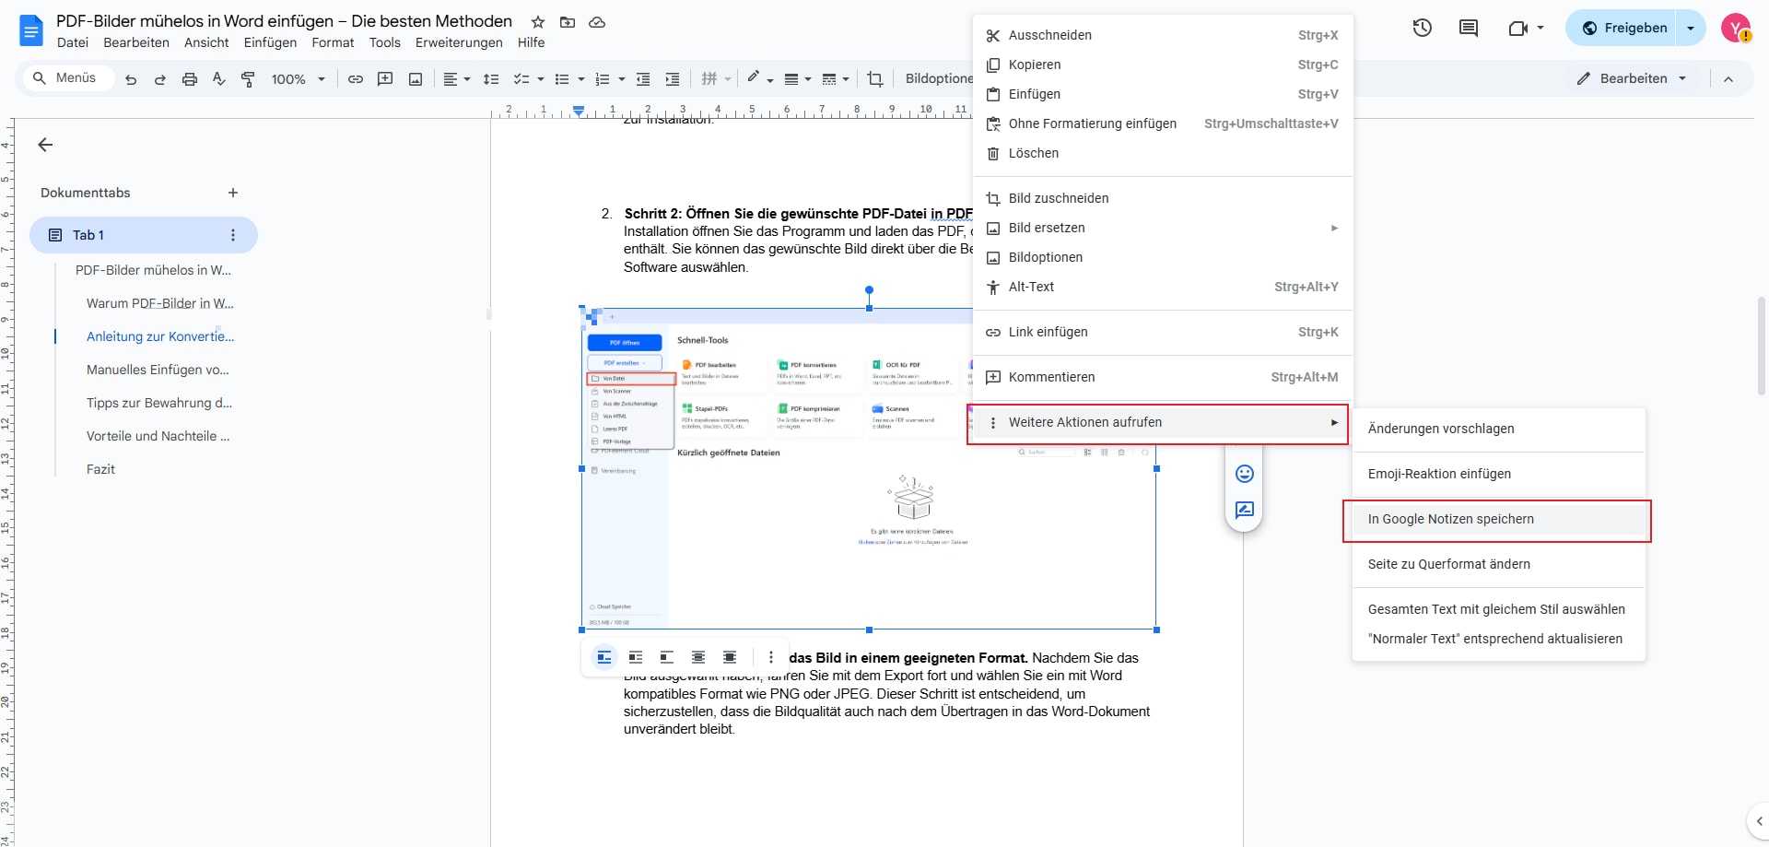The image size is (1769, 847).
Task: Choose Bild zuschneiden in context menu
Action: click(1163, 198)
